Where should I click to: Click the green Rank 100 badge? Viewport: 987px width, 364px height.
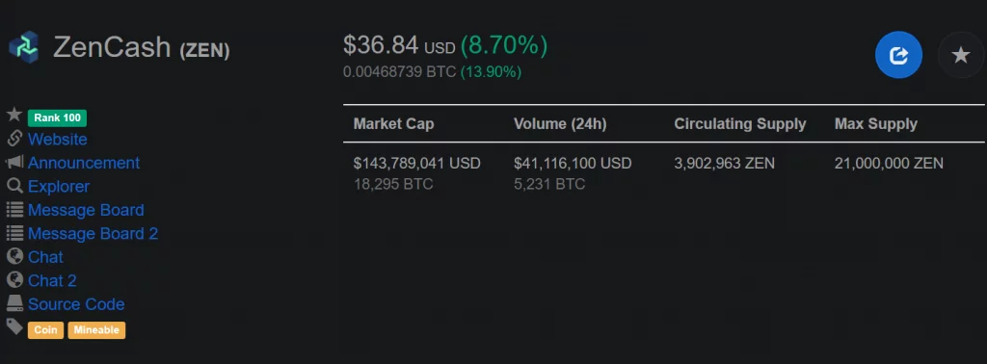[57, 117]
